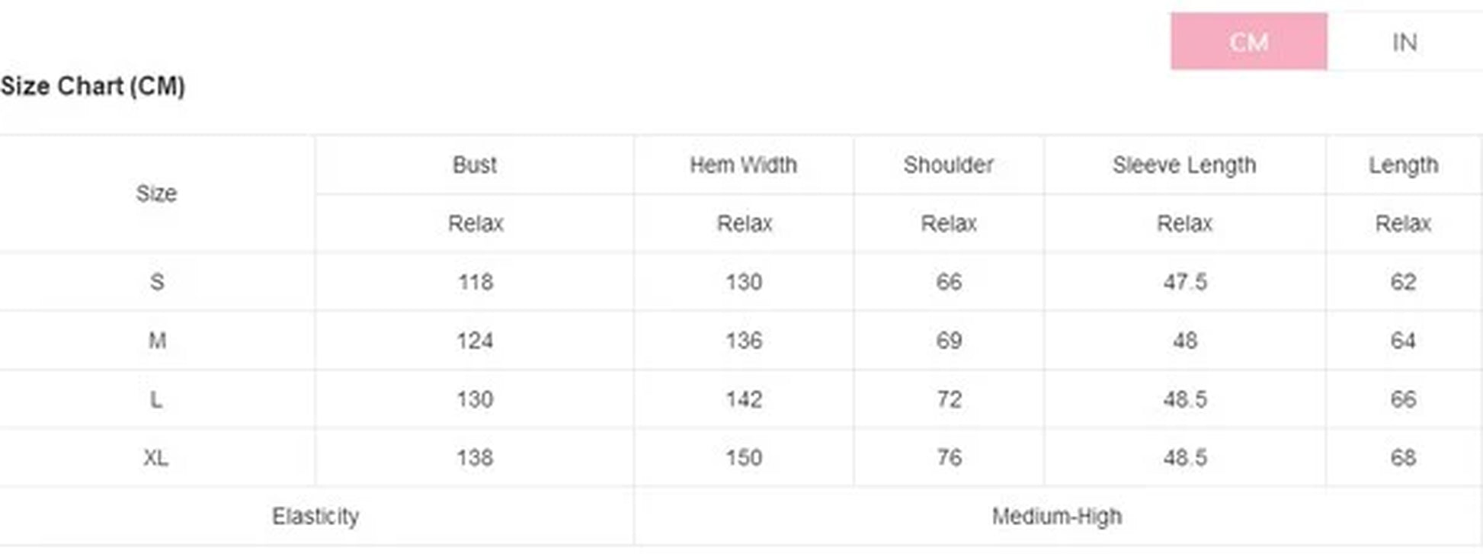Select the pink CM unit button
Viewport: 1483px width, 554px height.
[x=1248, y=42]
